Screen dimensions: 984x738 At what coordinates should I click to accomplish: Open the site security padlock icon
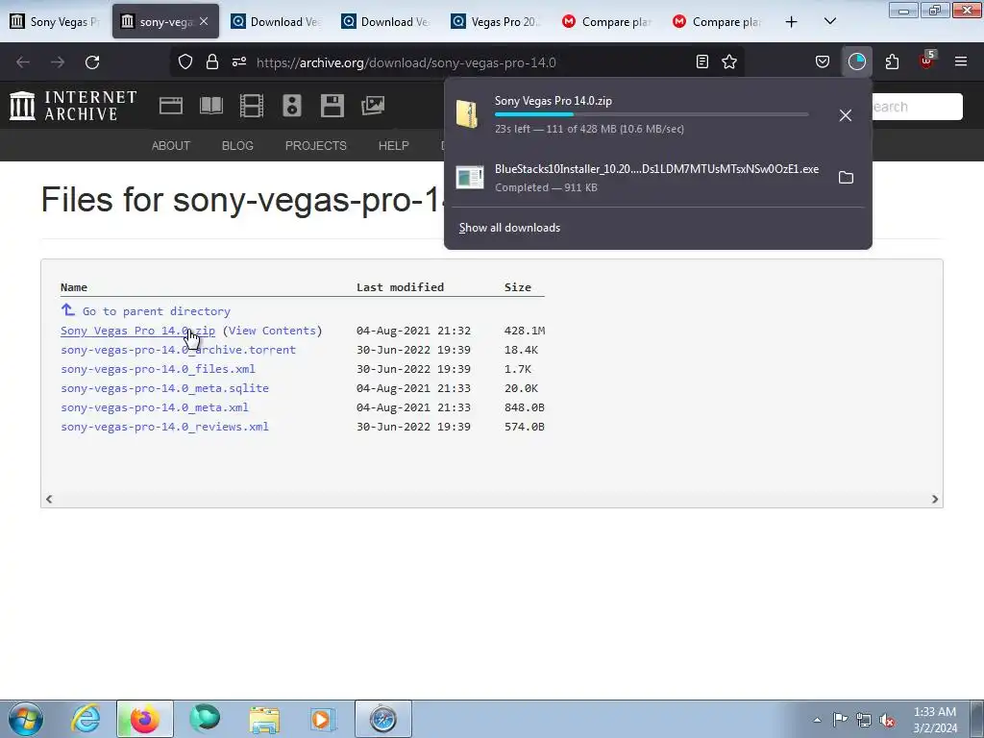pyautogui.click(x=212, y=61)
